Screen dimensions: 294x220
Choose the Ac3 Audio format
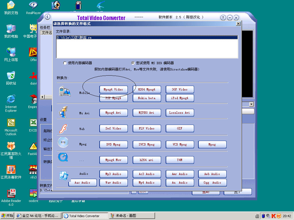click(147, 174)
